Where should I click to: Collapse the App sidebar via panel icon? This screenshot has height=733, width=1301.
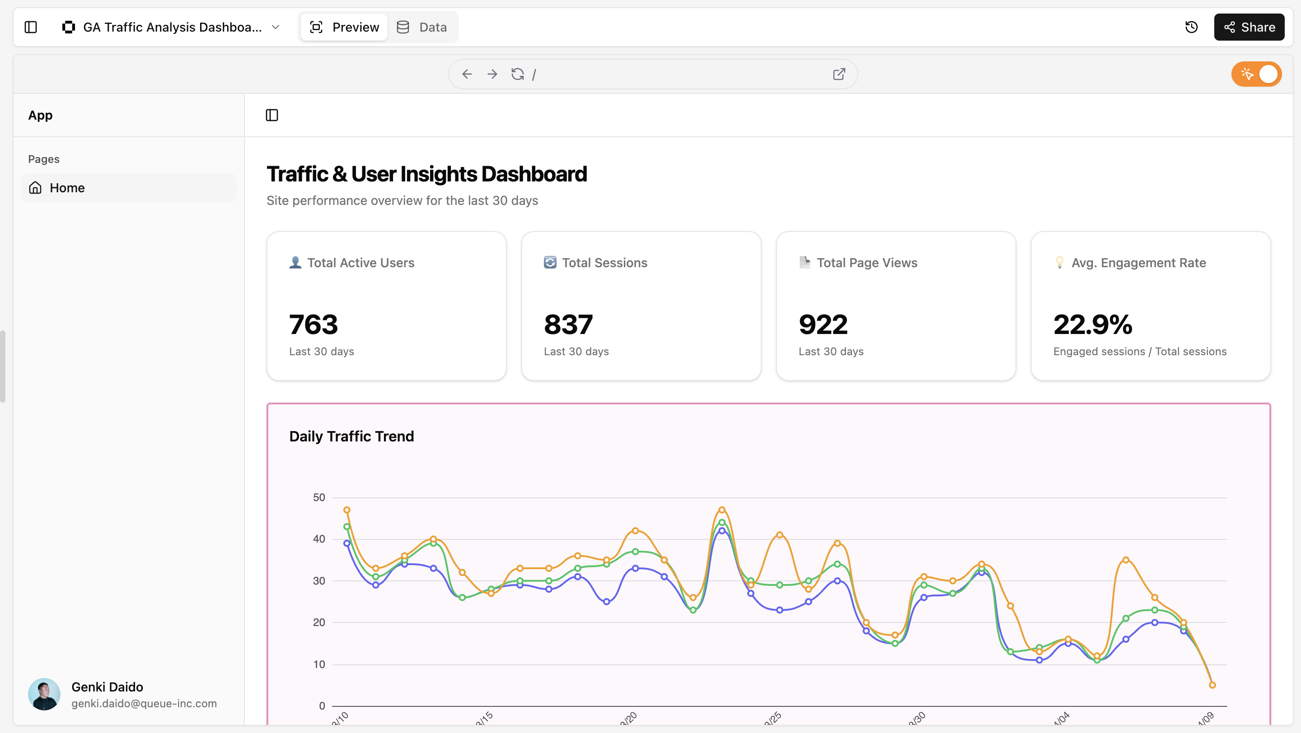pyautogui.click(x=271, y=116)
